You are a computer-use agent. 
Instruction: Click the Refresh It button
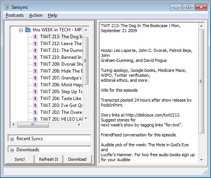pos(49,159)
